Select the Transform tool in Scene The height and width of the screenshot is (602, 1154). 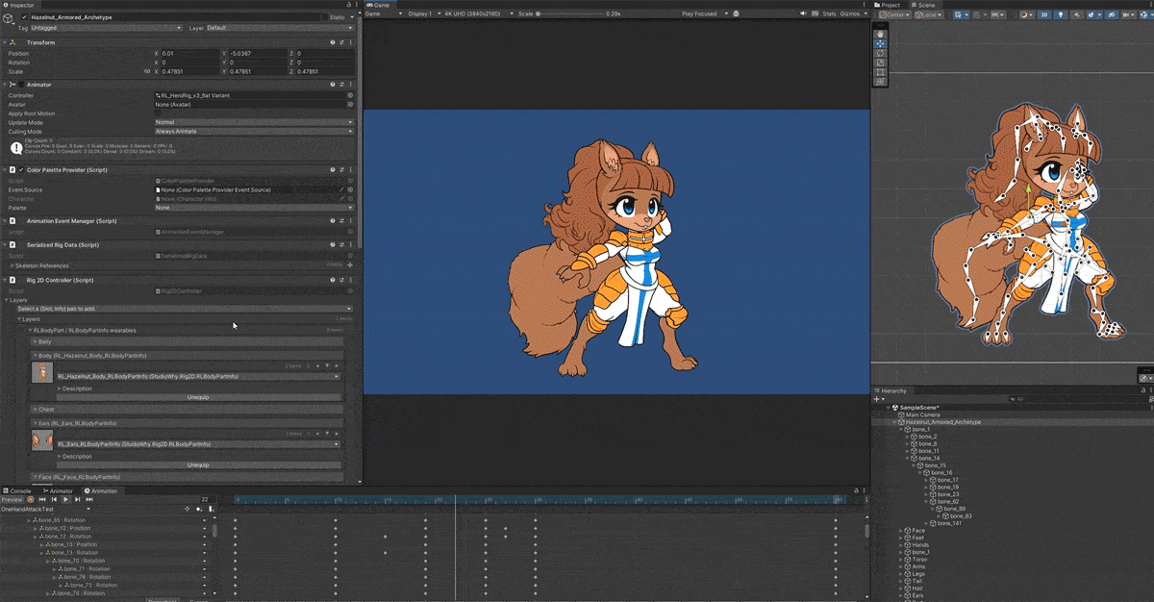pyautogui.click(x=880, y=82)
